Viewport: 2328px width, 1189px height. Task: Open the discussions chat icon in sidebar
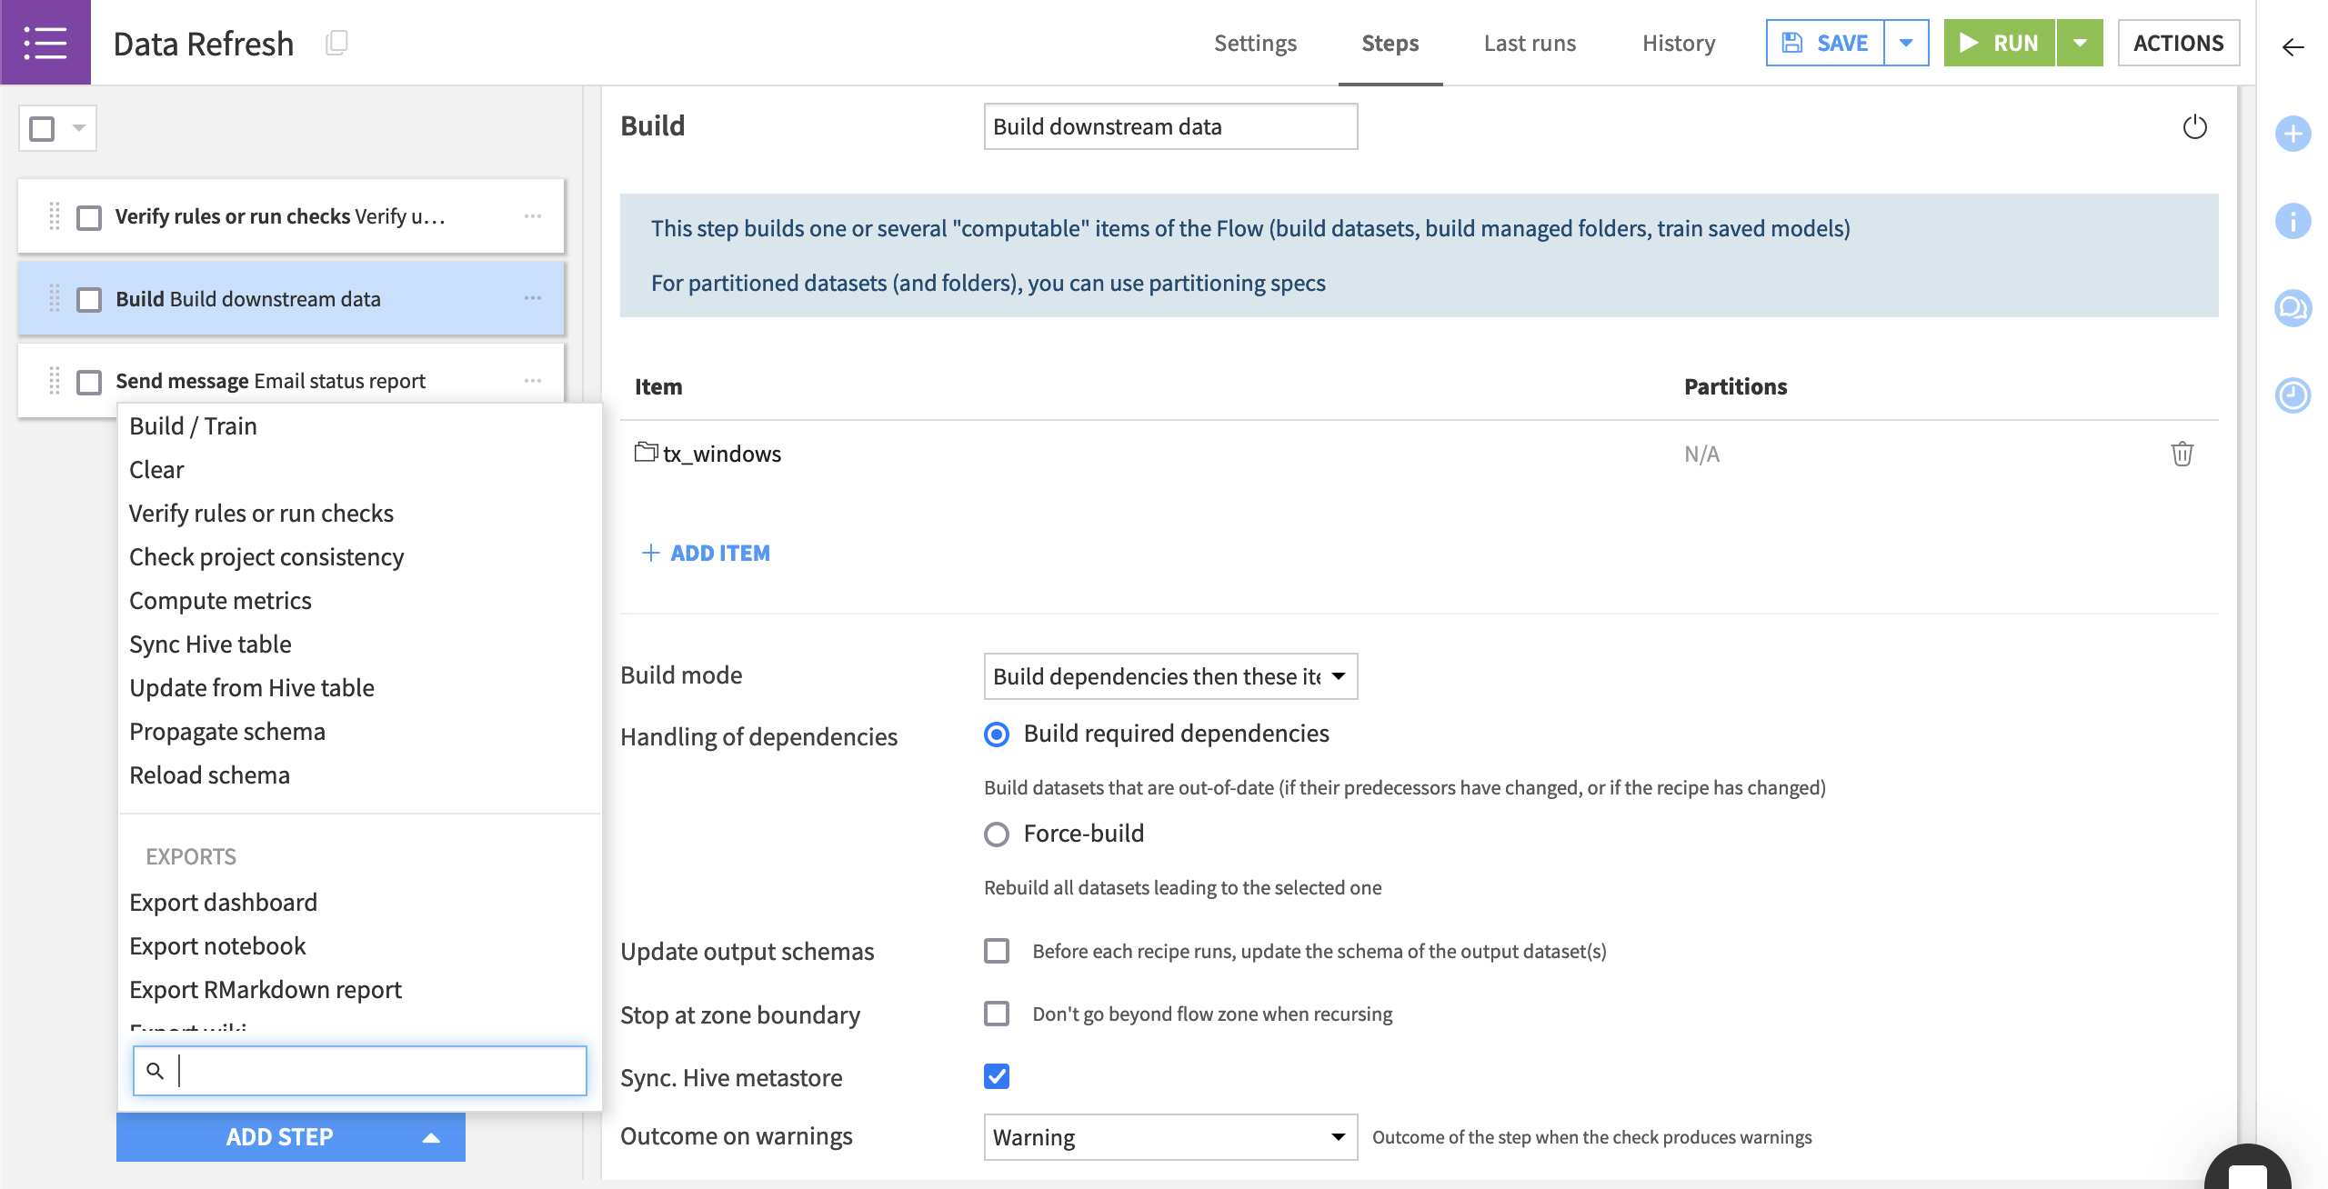click(x=2293, y=308)
